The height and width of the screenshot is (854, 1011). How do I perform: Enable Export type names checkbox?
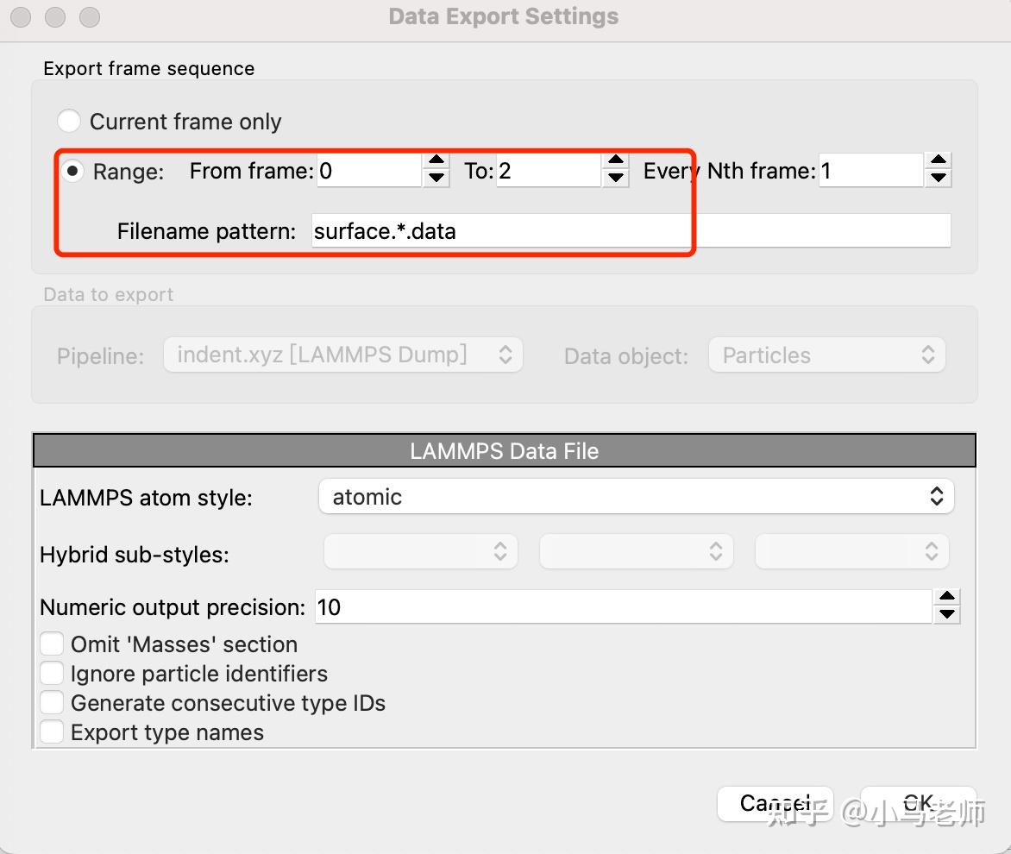53,732
